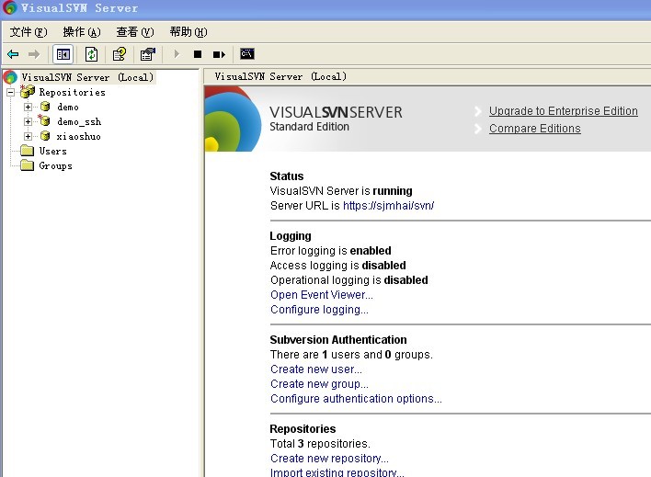Click 'Access logging is disabled' text
This screenshot has width=651, height=477.
pyautogui.click(x=338, y=266)
